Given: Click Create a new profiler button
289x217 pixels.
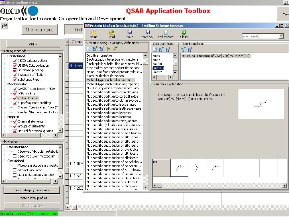Looking at the screenshot, I should 32,198.
